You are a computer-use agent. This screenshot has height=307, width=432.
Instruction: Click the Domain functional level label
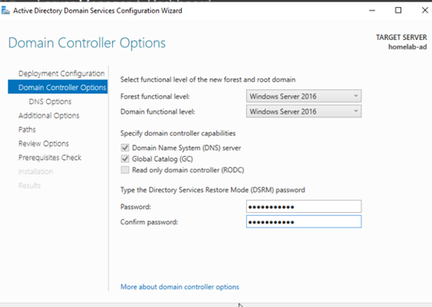158,111
